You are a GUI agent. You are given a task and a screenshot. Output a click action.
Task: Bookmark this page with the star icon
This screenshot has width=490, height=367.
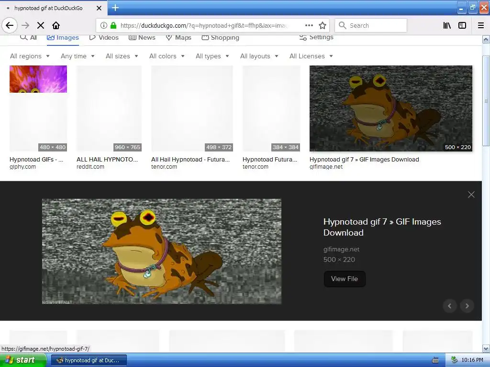[x=323, y=25]
